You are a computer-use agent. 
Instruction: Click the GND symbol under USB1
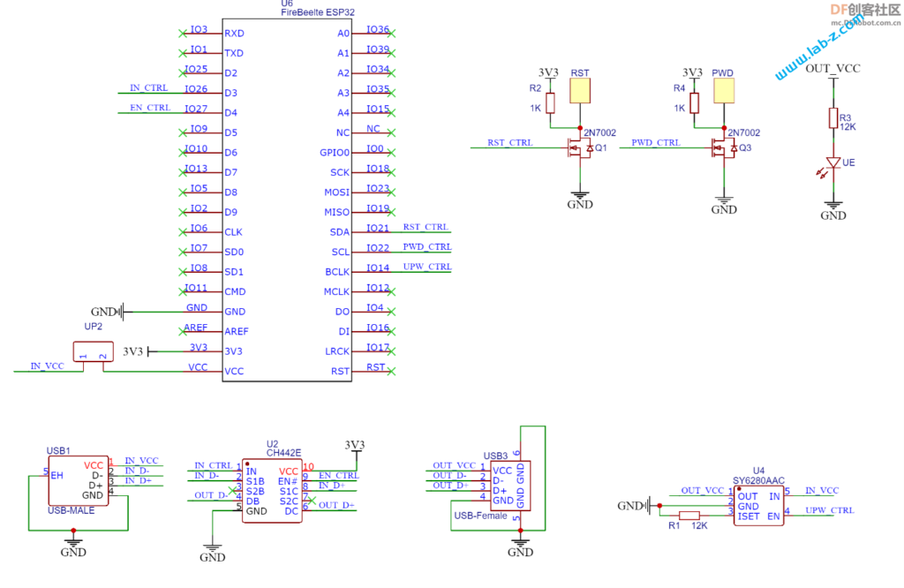[x=73, y=547]
